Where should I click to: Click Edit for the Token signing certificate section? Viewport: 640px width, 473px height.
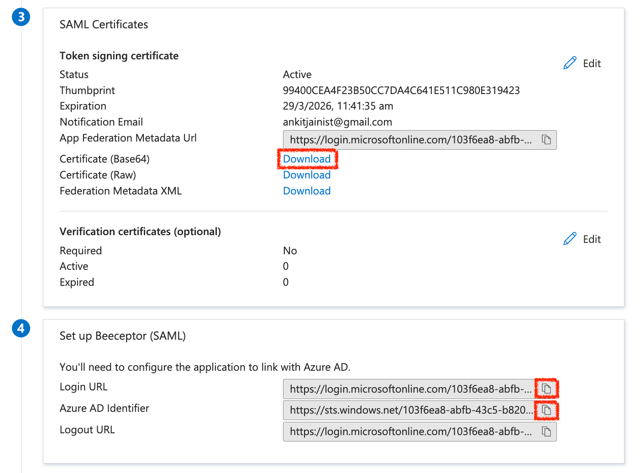(x=592, y=63)
